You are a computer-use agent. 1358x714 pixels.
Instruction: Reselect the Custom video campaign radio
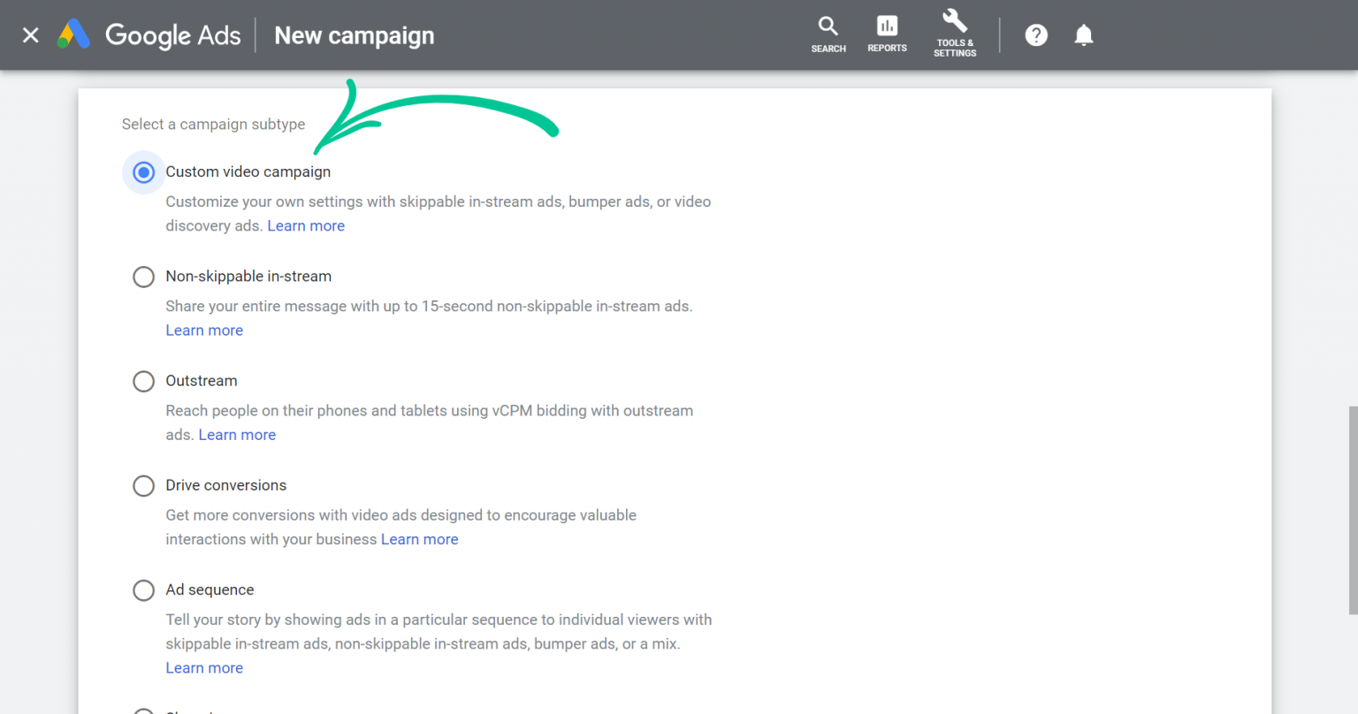point(143,172)
